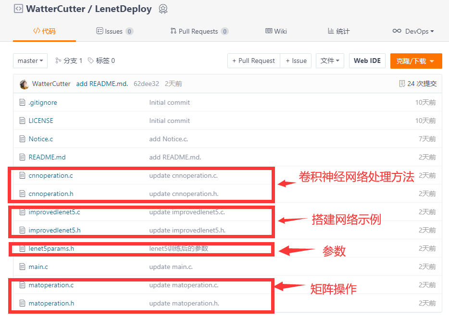Click the file icon next to Notice.c

(x=22, y=139)
